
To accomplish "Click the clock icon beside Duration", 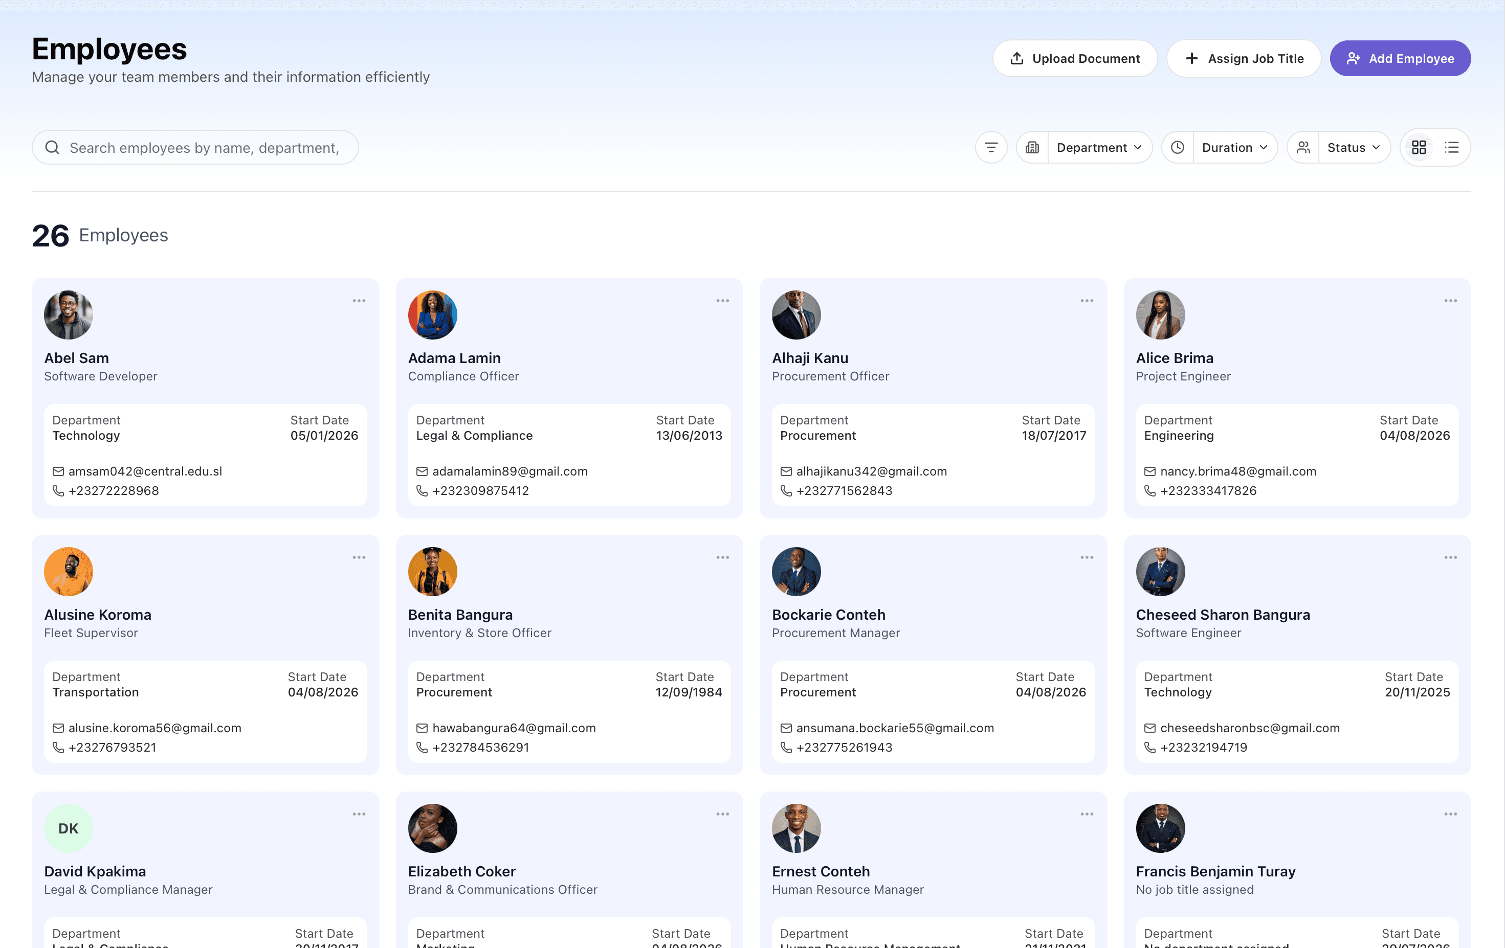I will (x=1178, y=147).
